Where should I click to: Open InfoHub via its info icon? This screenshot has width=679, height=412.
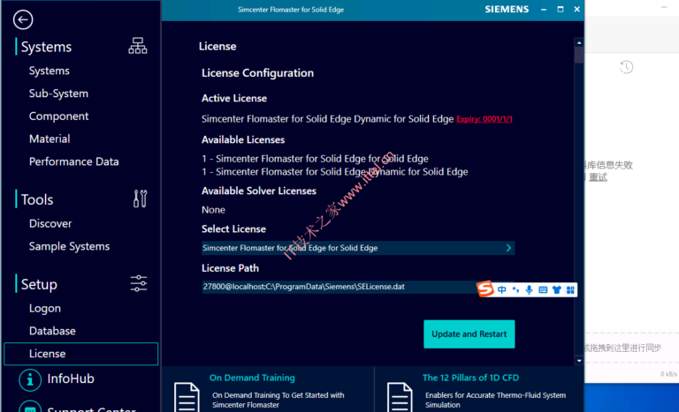pos(31,379)
